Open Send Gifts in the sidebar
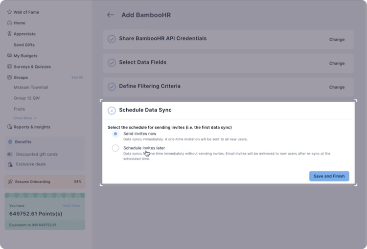This screenshot has width=367, height=249. click(24, 45)
